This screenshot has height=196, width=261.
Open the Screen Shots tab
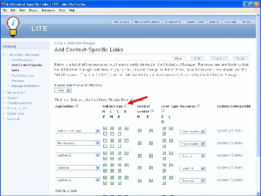[195, 22]
